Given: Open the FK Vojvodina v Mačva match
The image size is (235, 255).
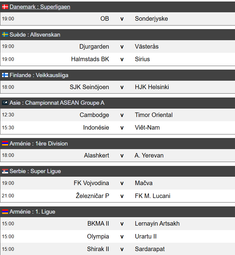Looking at the screenshot, I should pos(118,183).
